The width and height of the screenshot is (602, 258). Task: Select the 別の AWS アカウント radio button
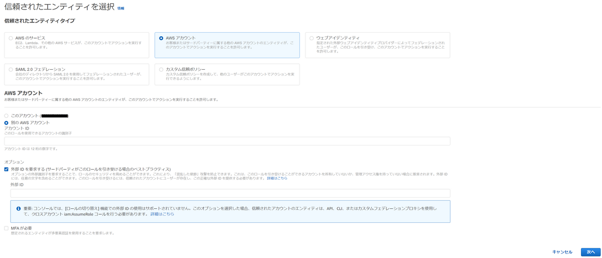[7, 122]
